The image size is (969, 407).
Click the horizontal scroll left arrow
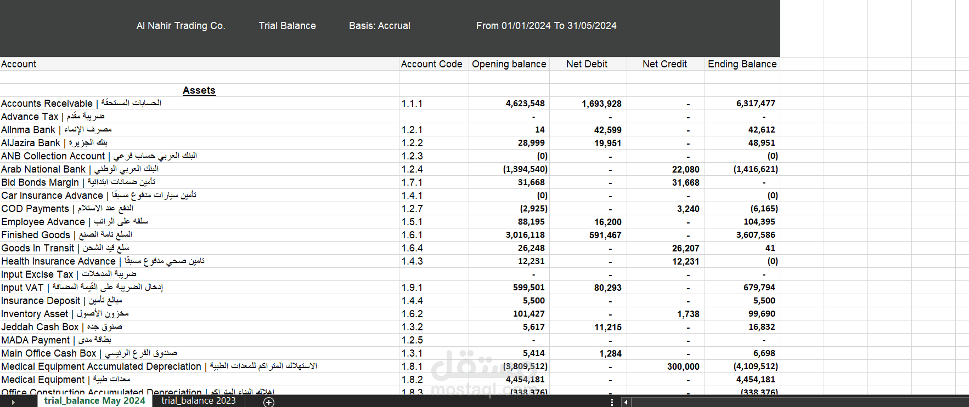[x=626, y=402]
